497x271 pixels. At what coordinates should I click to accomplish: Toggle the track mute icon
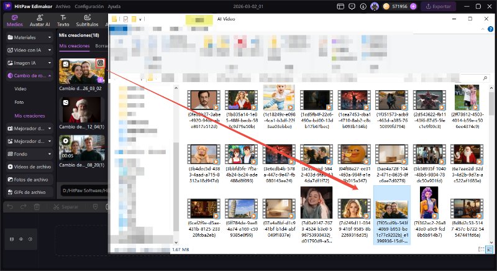click(x=30, y=239)
